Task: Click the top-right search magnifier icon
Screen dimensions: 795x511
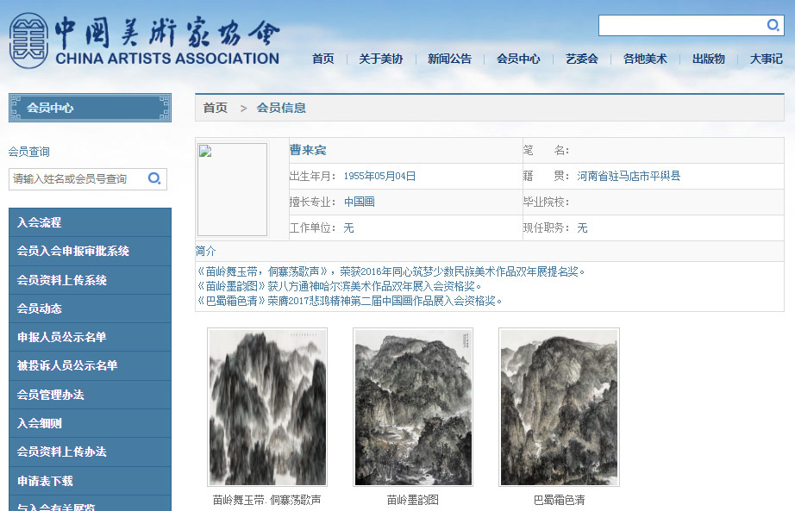Action: (773, 25)
